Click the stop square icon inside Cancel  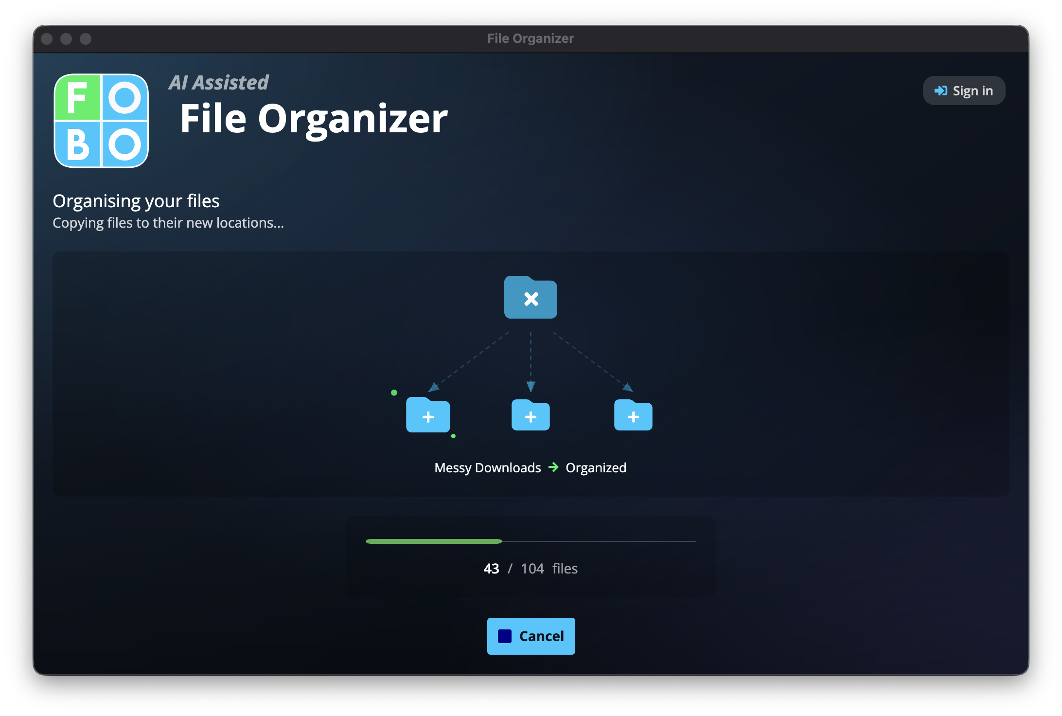tap(504, 636)
